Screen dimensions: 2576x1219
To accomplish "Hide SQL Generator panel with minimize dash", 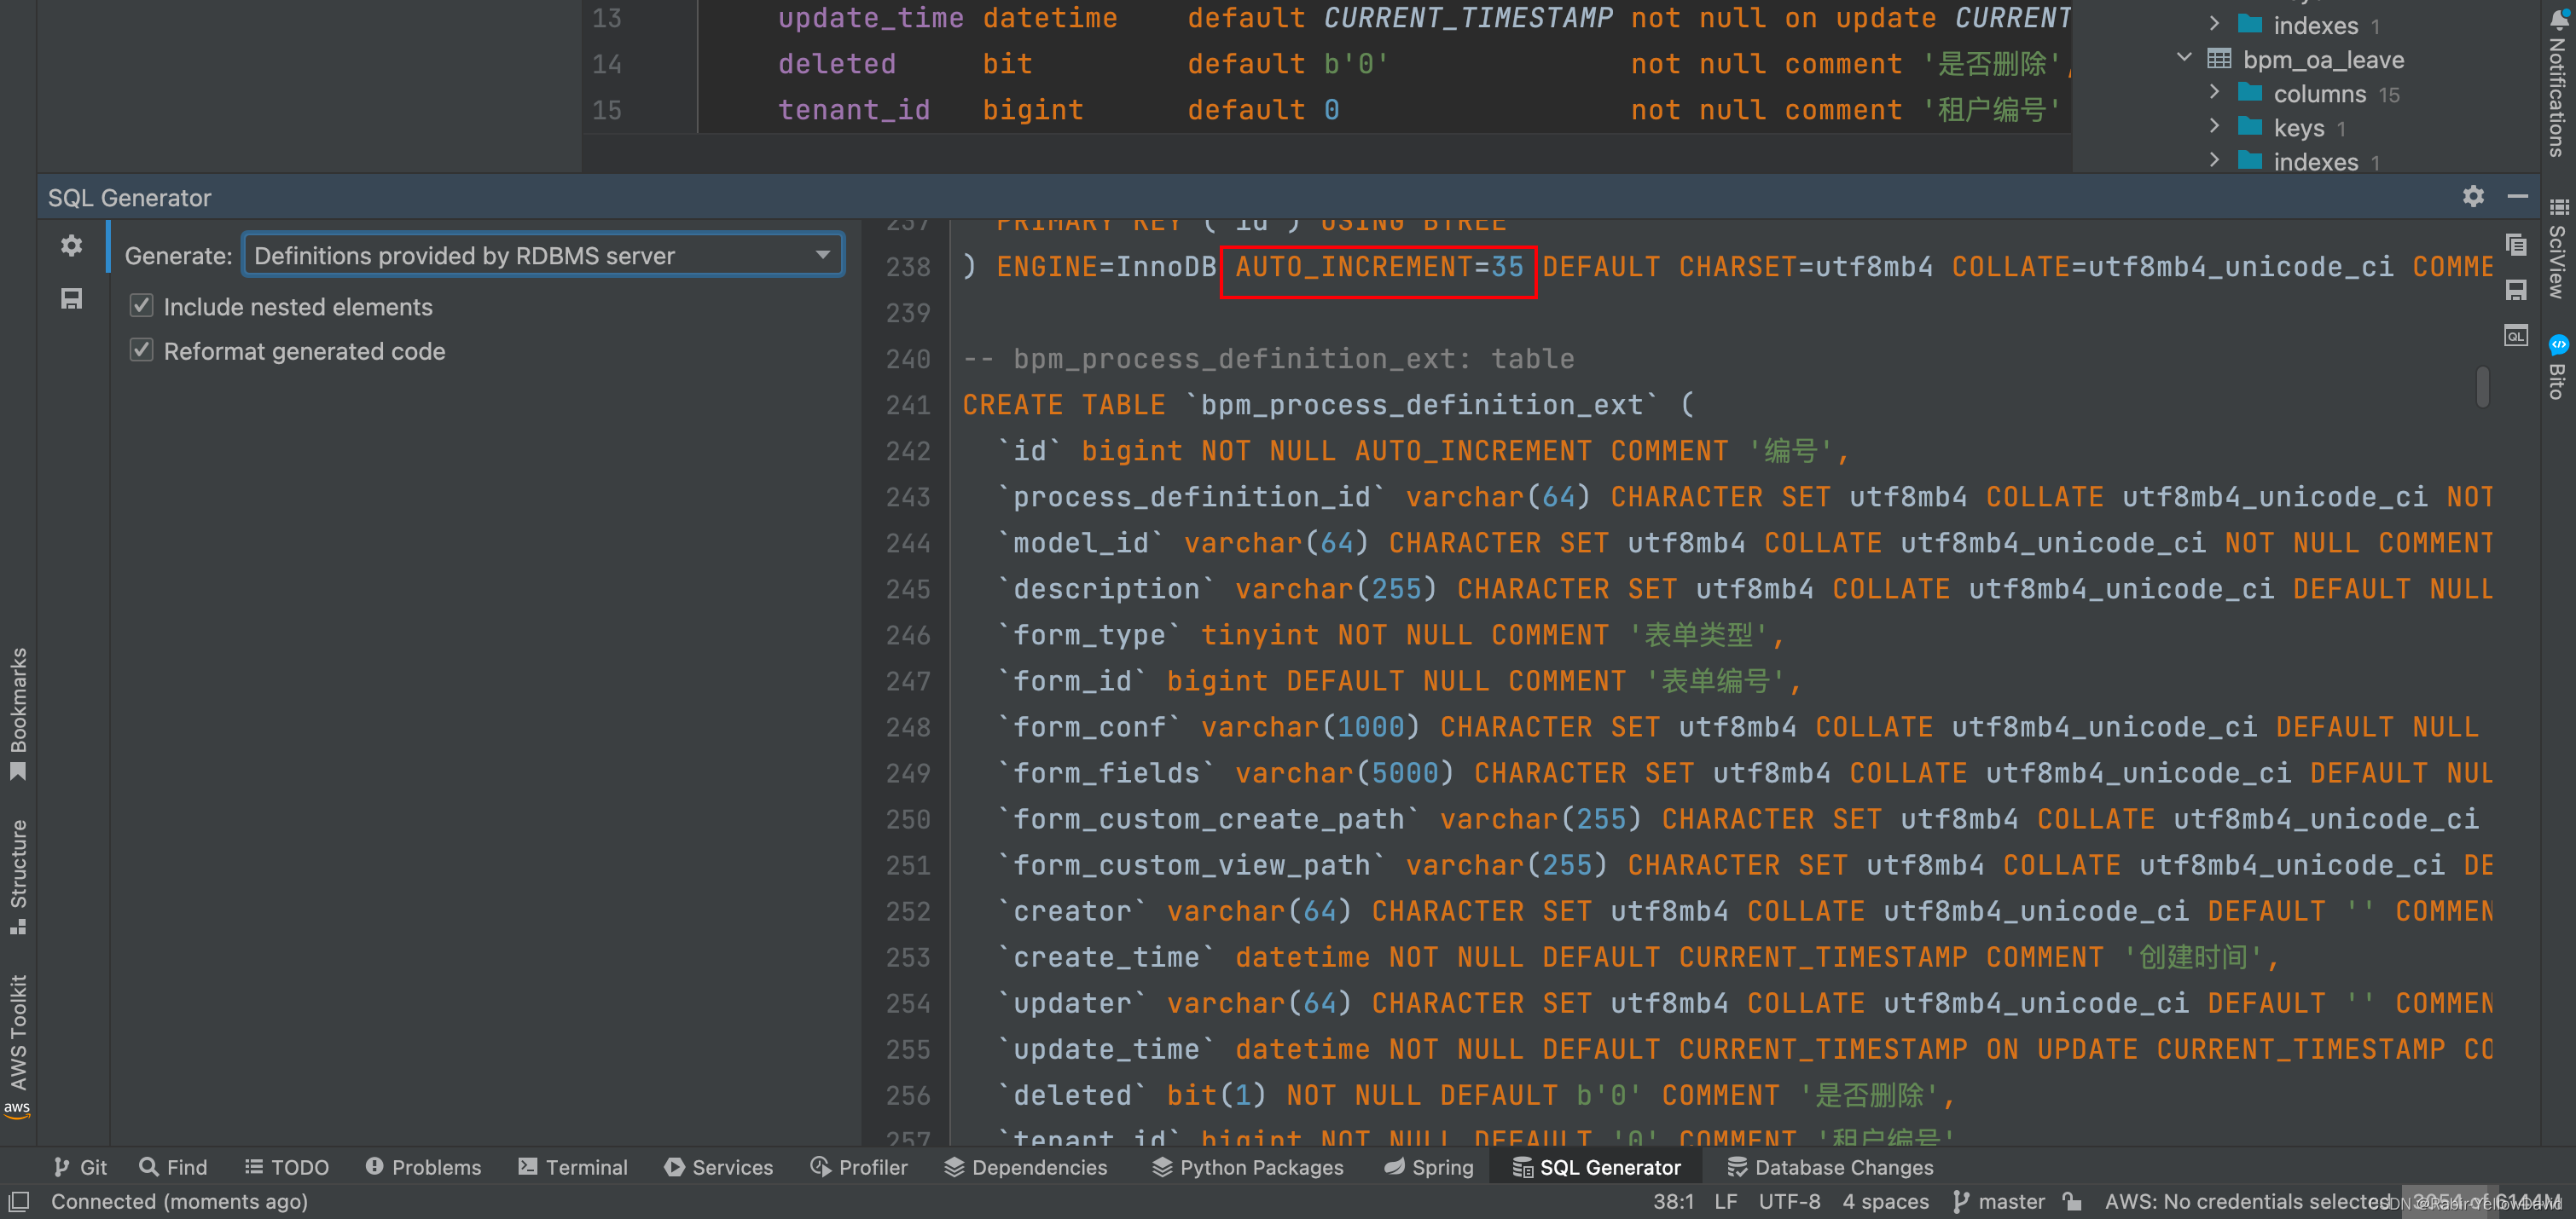I will click(x=2517, y=197).
